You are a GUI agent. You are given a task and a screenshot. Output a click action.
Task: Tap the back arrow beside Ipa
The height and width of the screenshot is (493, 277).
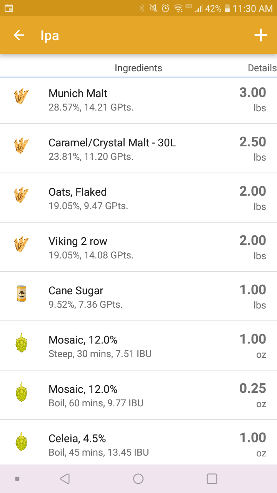click(19, 35)
